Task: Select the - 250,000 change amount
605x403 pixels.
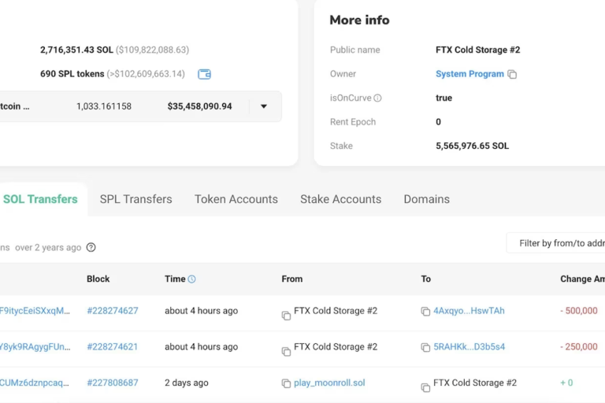Action: point(579,346)
